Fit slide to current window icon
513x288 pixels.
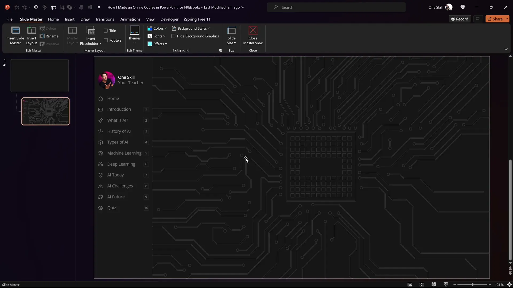coord(509,285)
